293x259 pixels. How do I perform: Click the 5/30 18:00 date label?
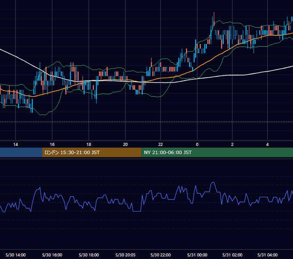pyautogui.click(x=89, y=255)
